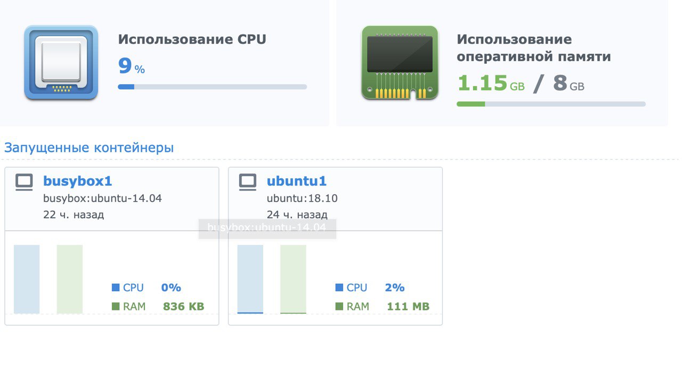Click ubuntu1's green RAM legend square
This screenshot has height=379, width=682.
click(339, 307)
